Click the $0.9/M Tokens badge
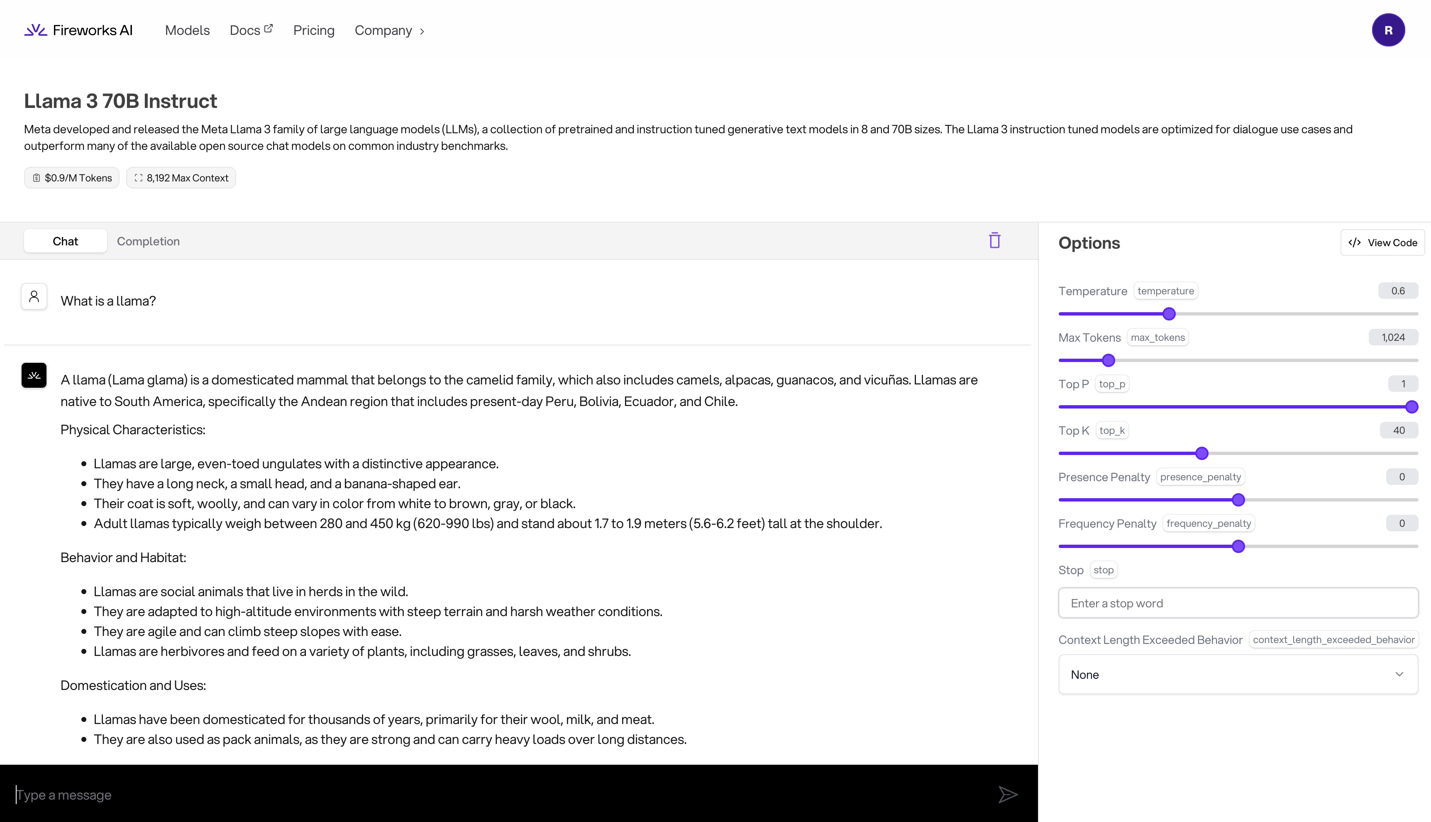The height and width of the screenshot is (822, 1431). pos(72,178)
